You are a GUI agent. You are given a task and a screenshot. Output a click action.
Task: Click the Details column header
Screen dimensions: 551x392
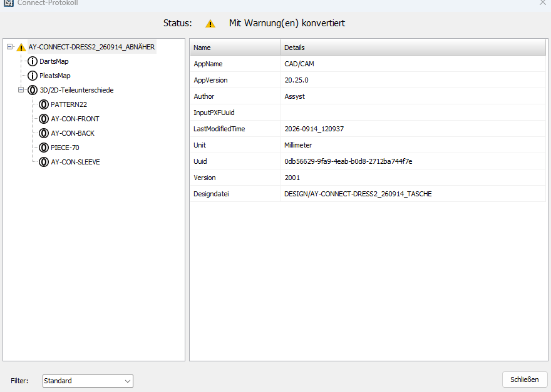413,48
